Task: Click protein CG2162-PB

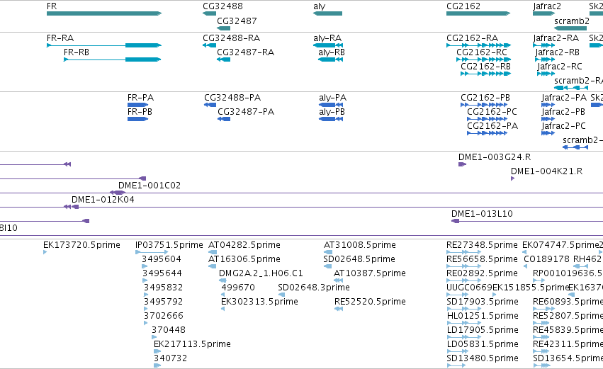Action: (485, 98)
